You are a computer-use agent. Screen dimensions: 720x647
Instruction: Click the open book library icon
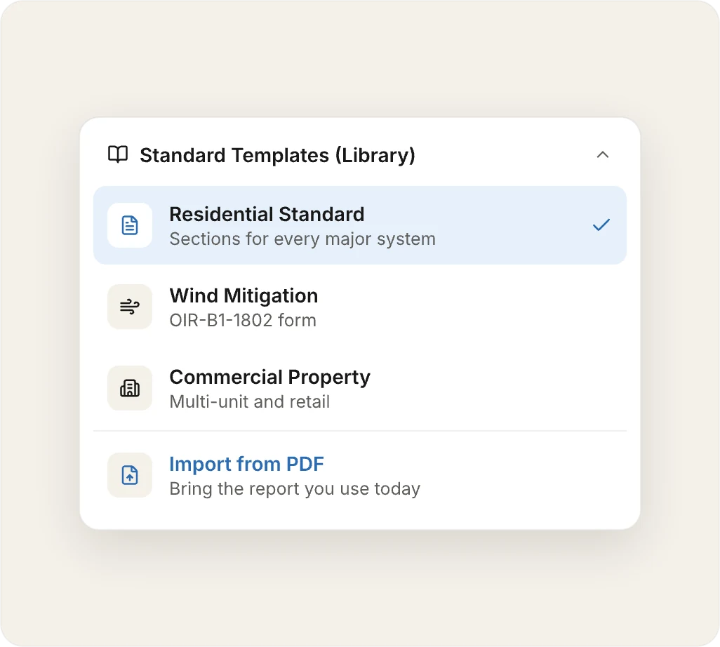[118, 154]
